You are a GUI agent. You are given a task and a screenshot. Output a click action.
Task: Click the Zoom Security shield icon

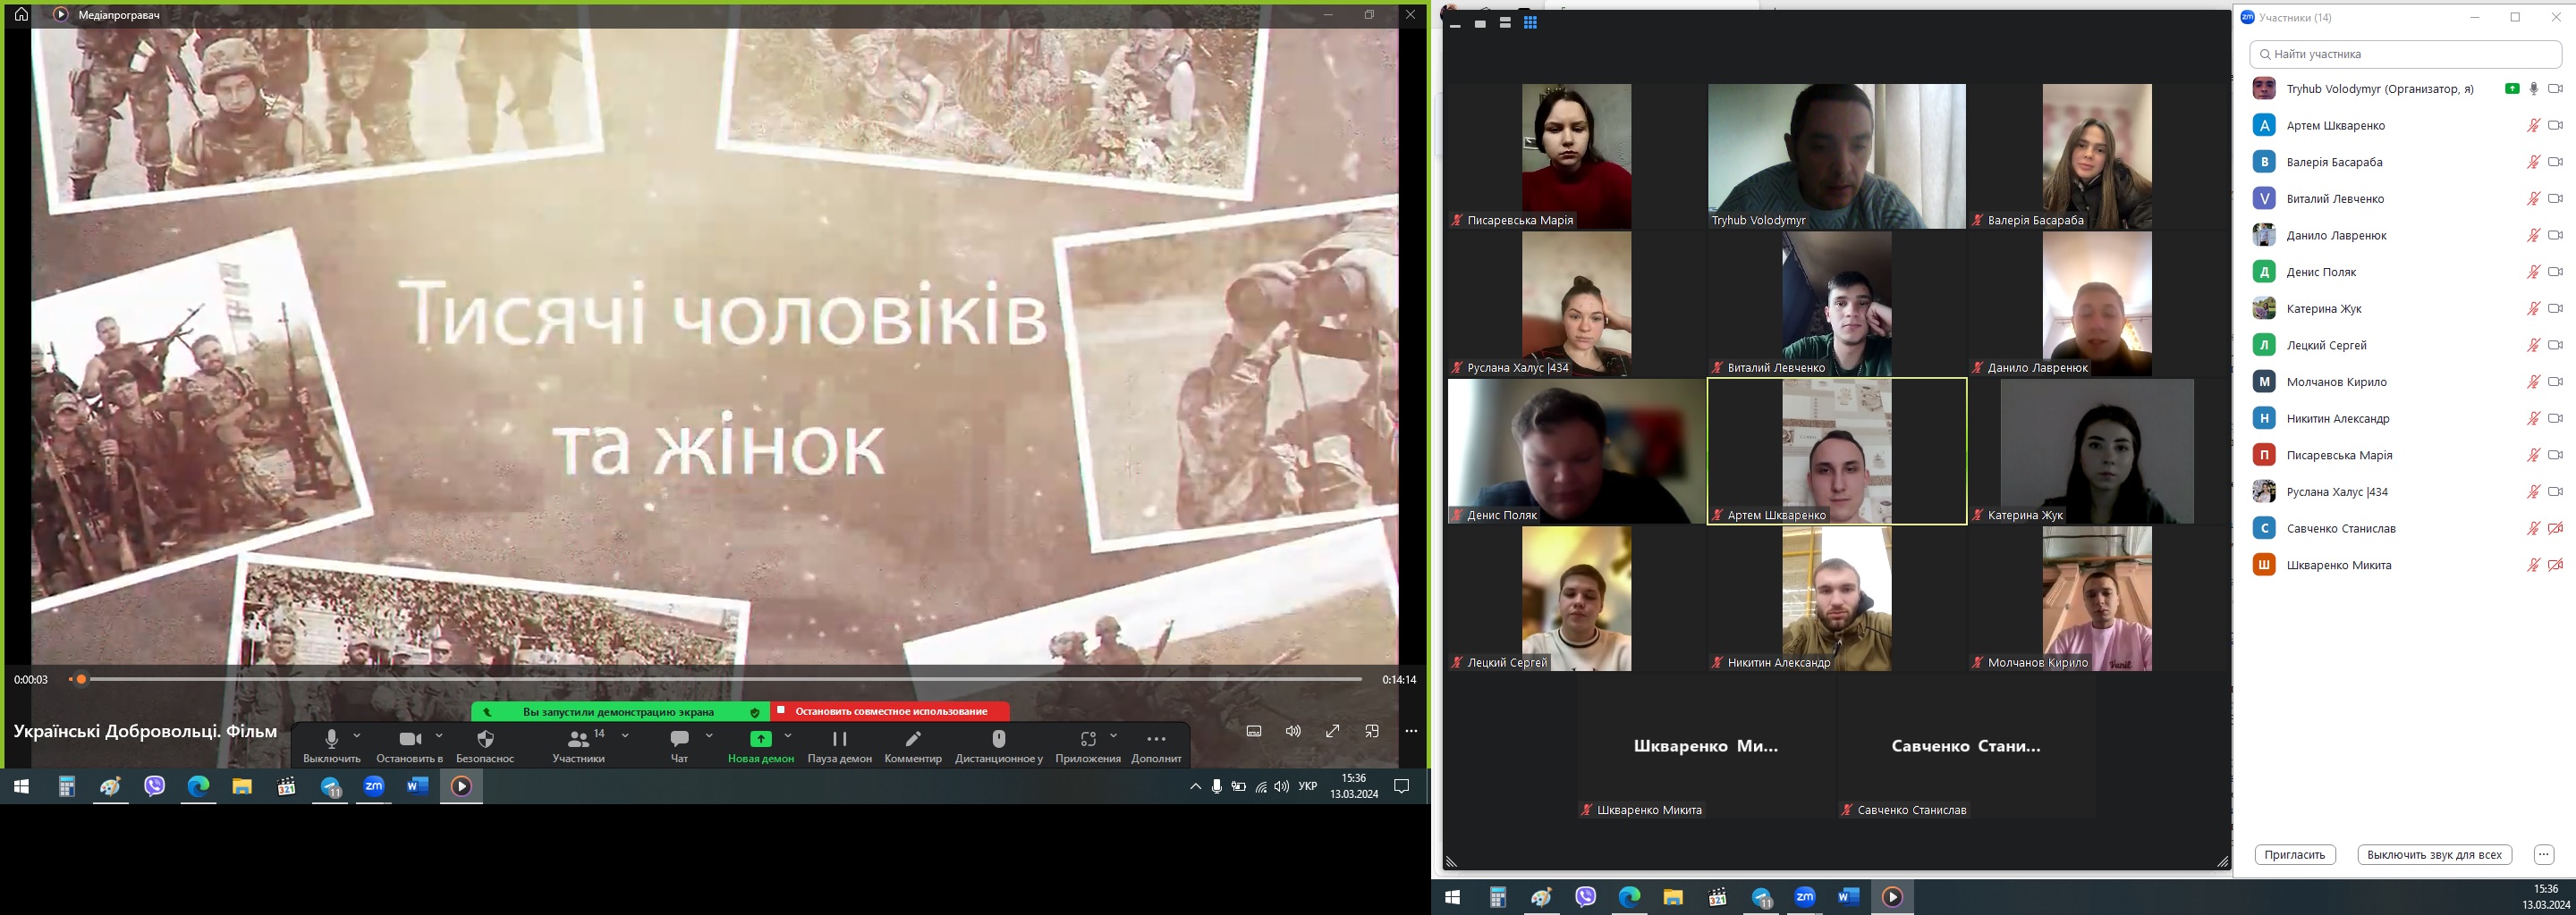[485, 740]
